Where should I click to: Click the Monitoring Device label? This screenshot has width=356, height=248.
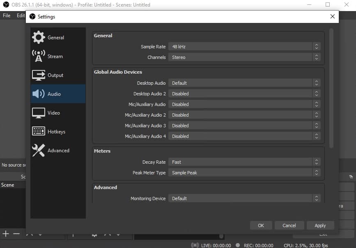(x=148, y=198)
